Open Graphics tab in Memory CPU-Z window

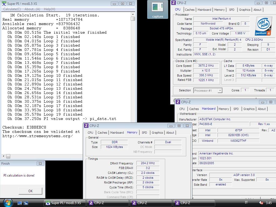coord(157,133)
